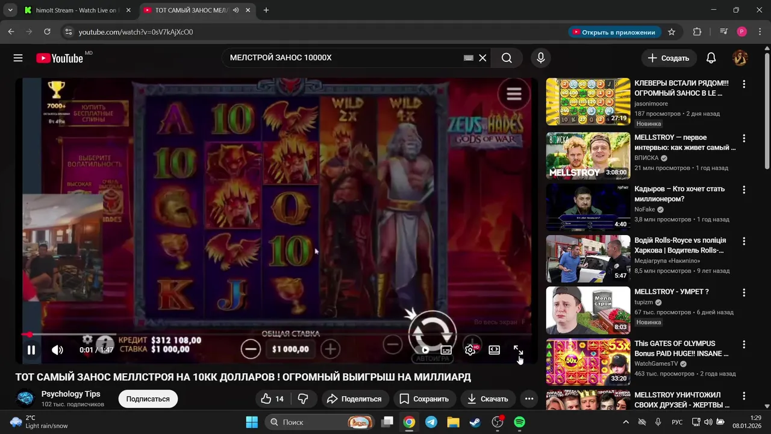
Task: Dislike the video
Action: pyautogui.click(x=303, y=399)
